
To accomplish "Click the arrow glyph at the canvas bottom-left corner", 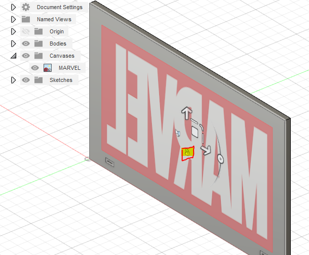I will [110, 162].
